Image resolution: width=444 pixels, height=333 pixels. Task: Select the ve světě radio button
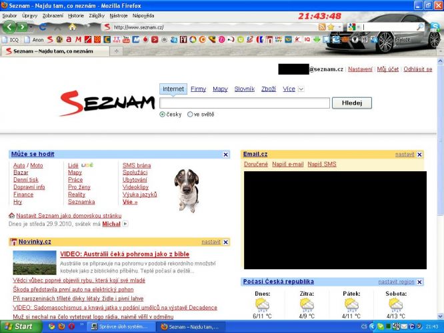pos(190,115)
